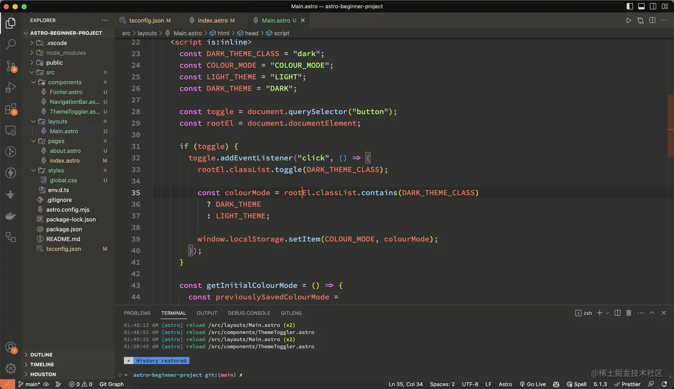Open editor More Actions menu

point(664,20)
